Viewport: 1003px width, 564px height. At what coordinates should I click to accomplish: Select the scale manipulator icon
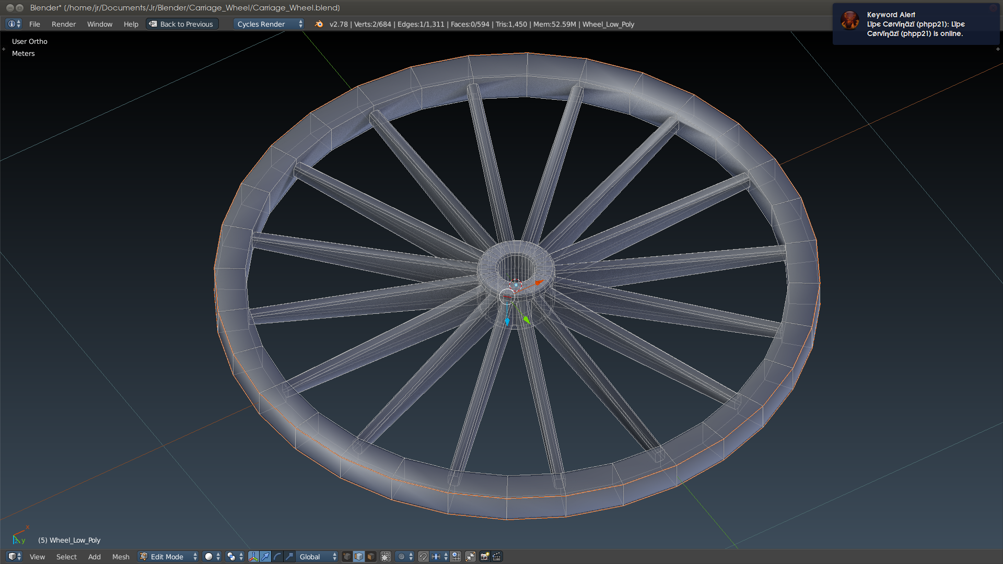(289, 557)
